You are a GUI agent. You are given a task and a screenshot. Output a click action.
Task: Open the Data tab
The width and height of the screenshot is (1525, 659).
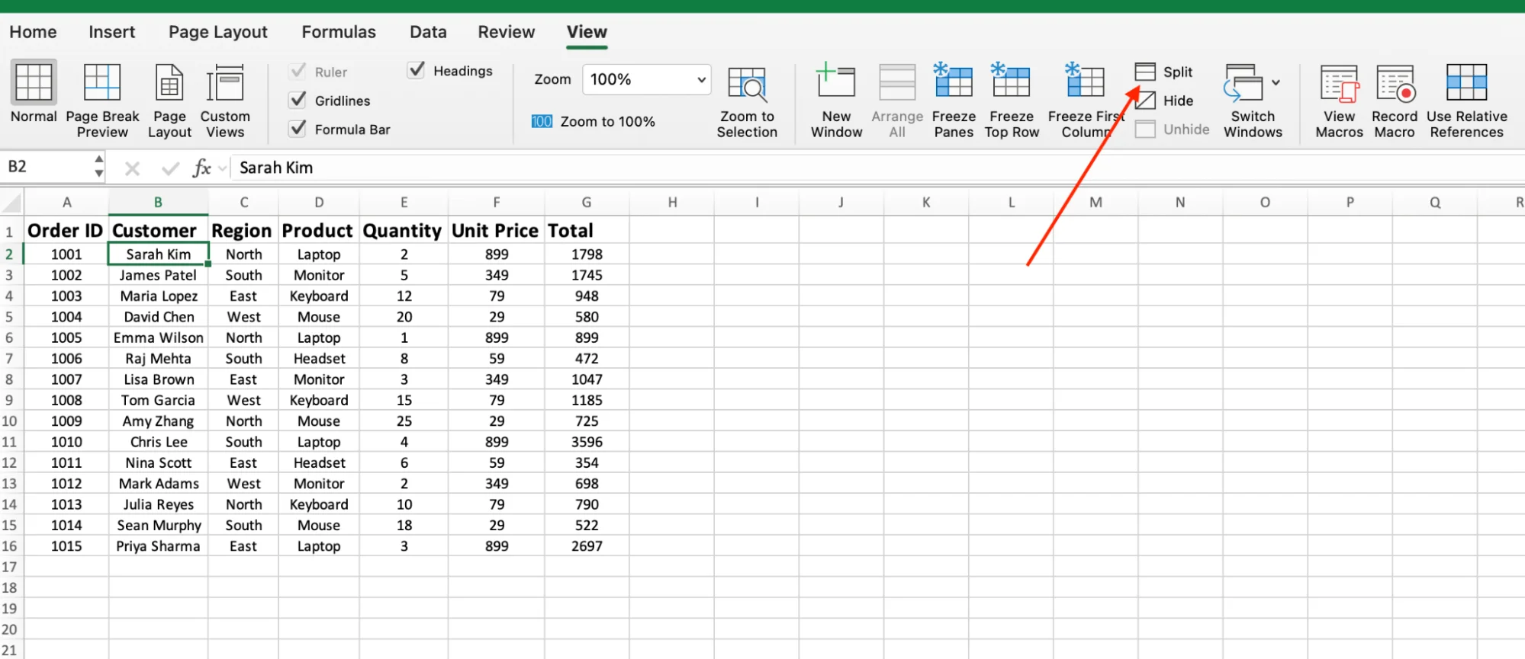tap(428, 32)
